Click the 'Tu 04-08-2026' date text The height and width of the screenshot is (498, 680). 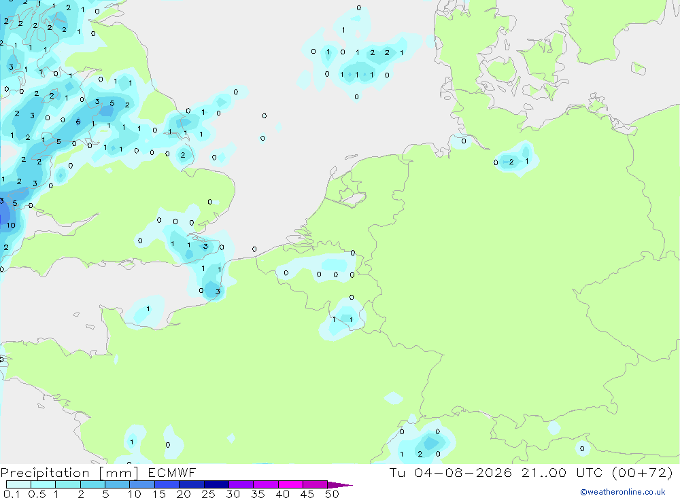point(450,472)
